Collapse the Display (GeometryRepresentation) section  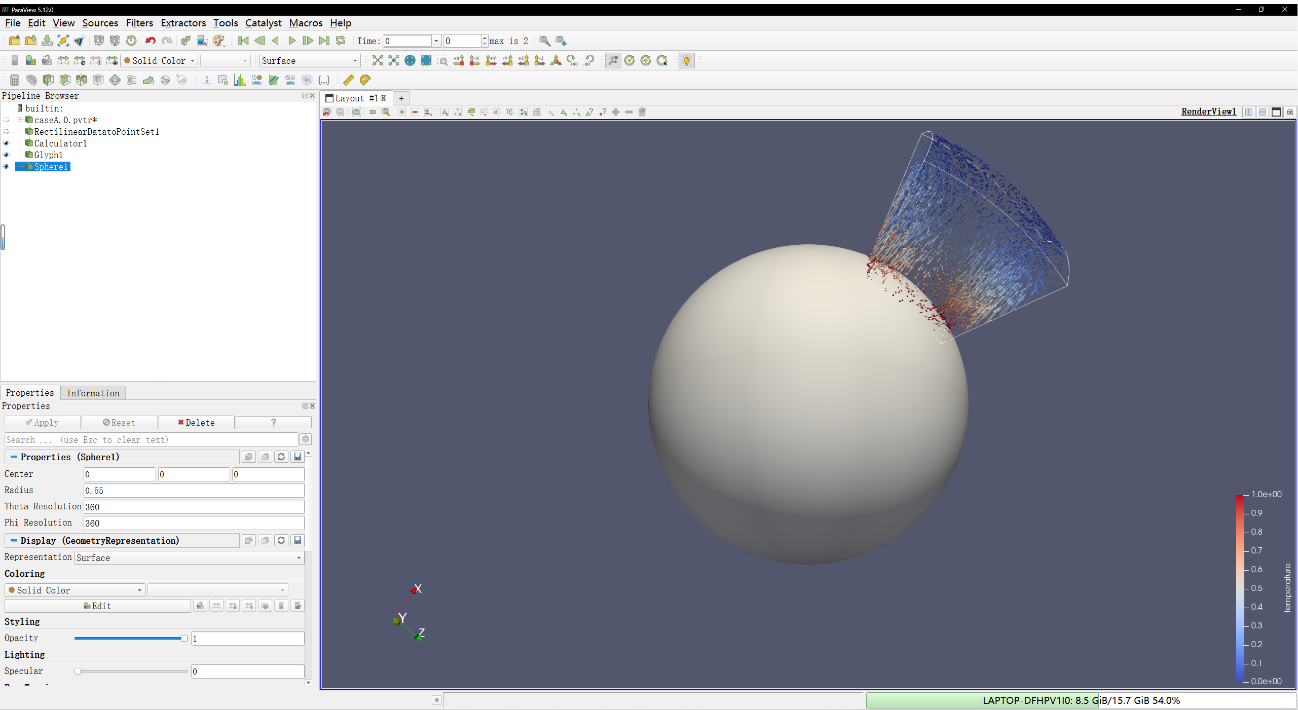coord(14,541)
